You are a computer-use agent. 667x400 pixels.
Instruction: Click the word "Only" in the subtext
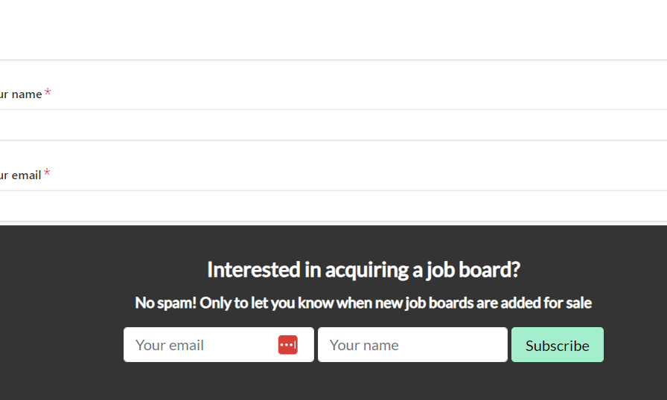pos(217,303)
